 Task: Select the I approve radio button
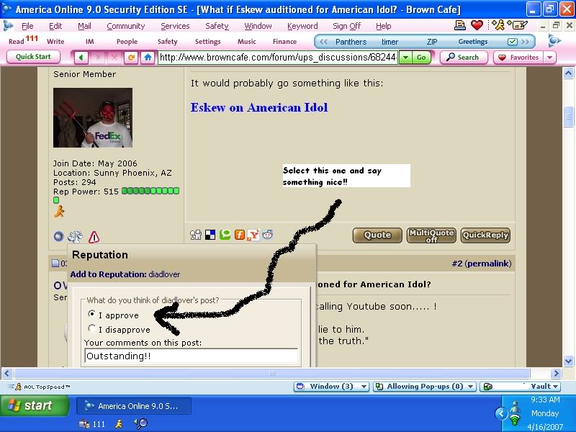point(91,314)
